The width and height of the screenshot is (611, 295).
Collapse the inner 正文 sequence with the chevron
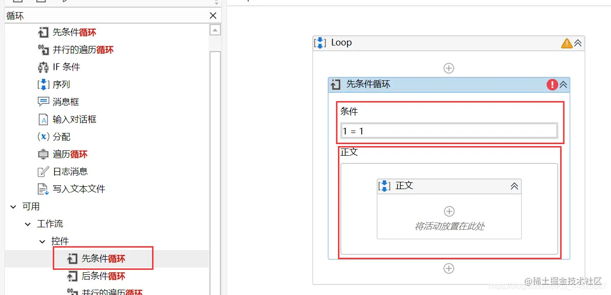[514, 186]
